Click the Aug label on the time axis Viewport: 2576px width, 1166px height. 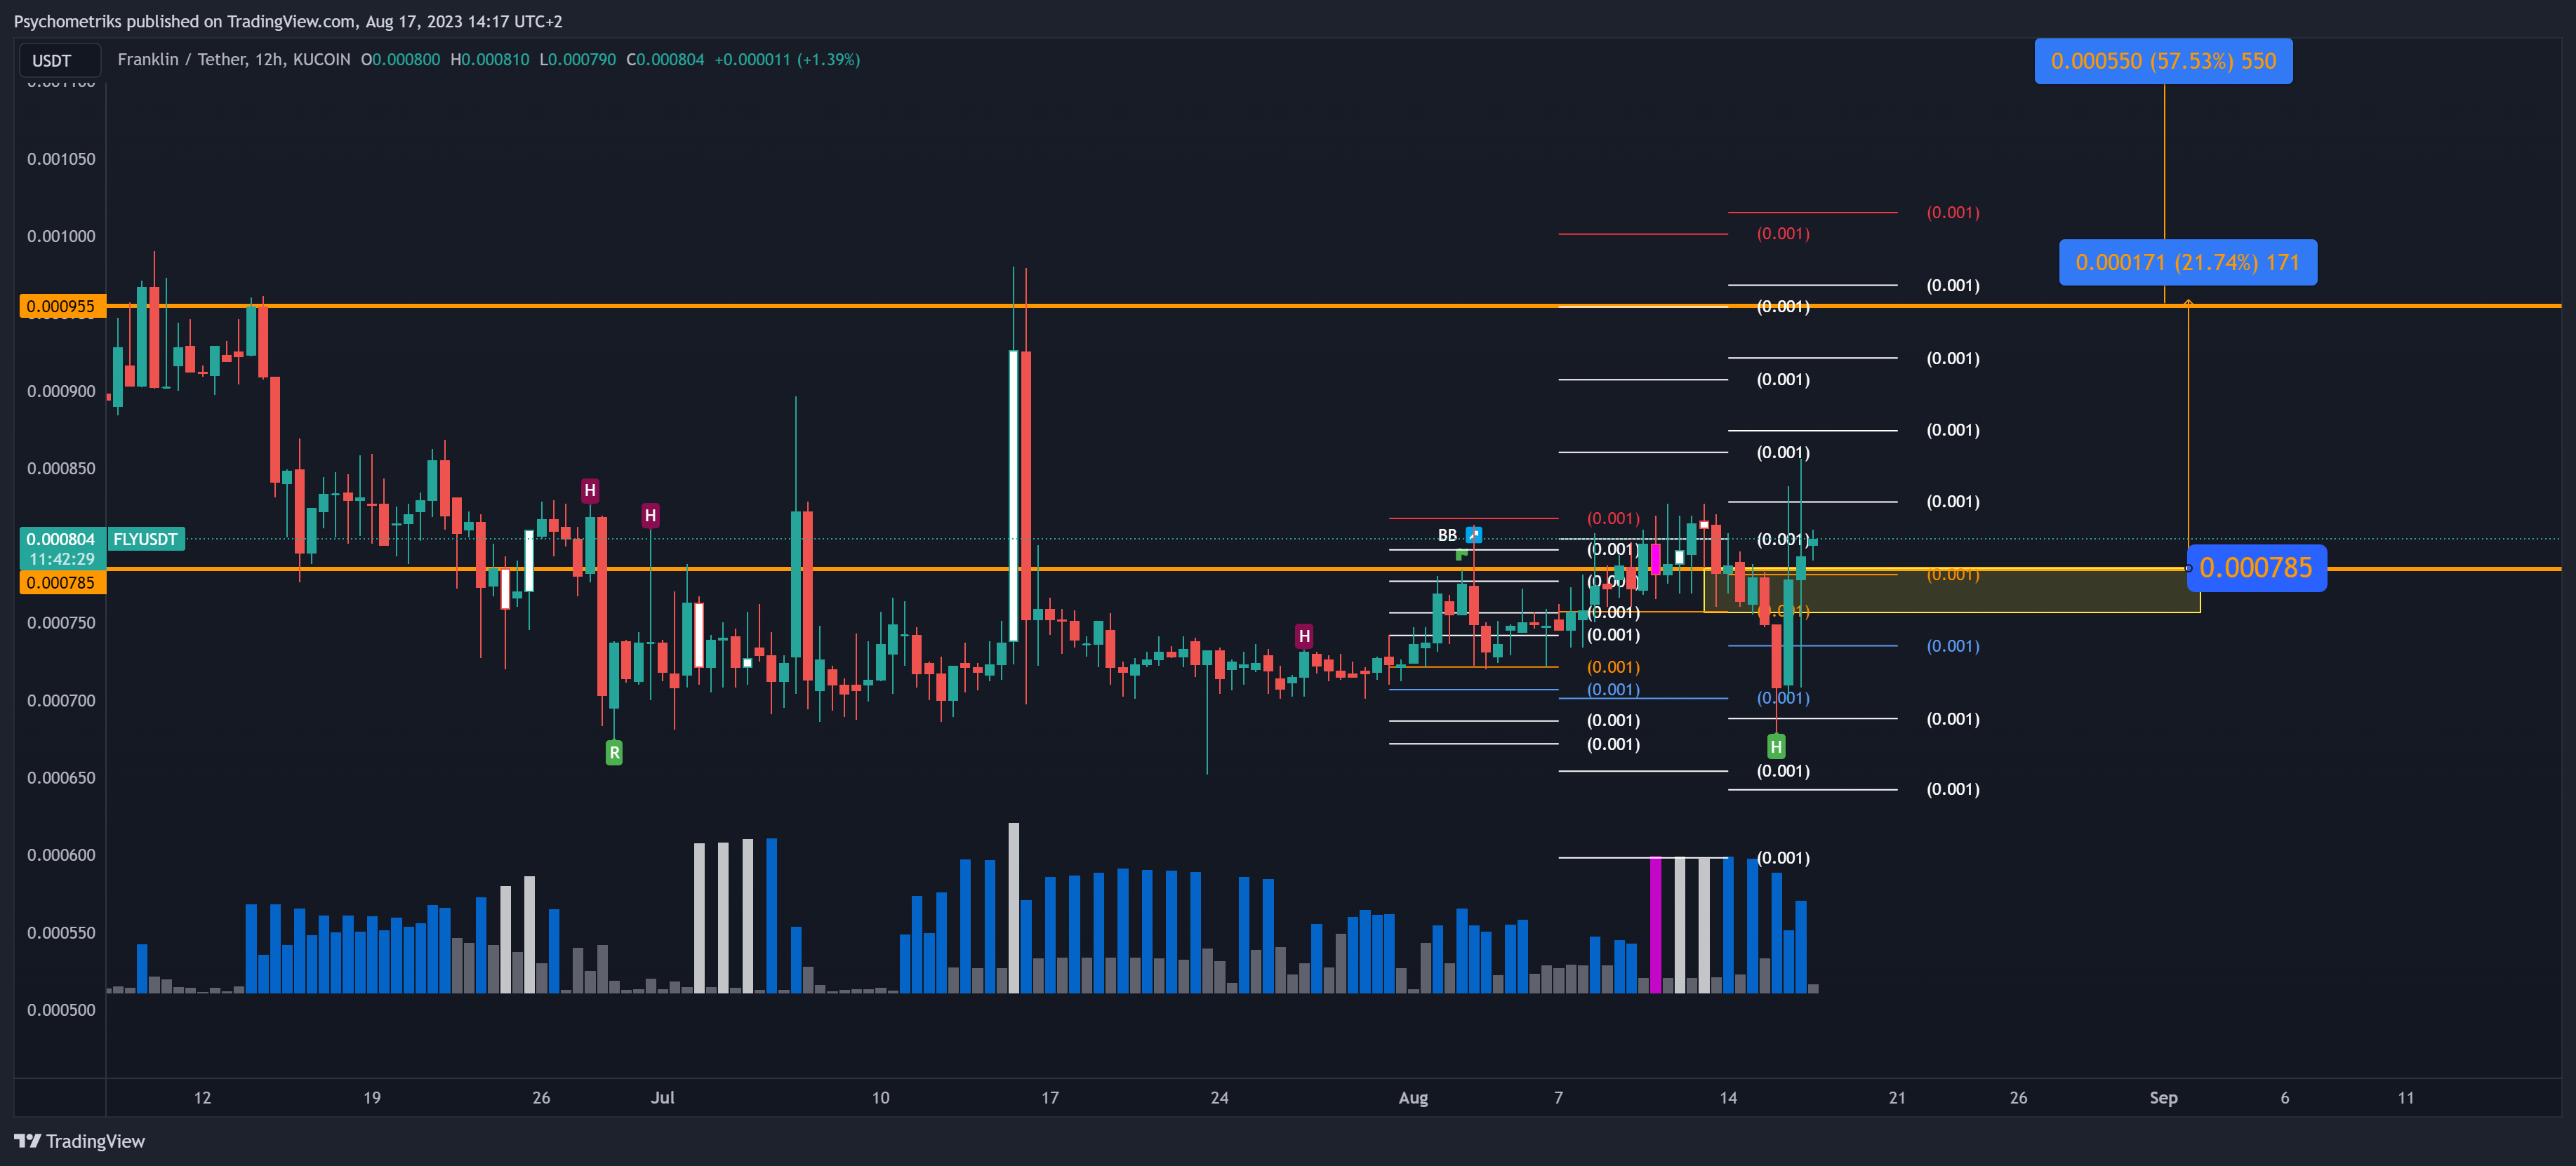pyautogui.click(x=1413, y=1098)
